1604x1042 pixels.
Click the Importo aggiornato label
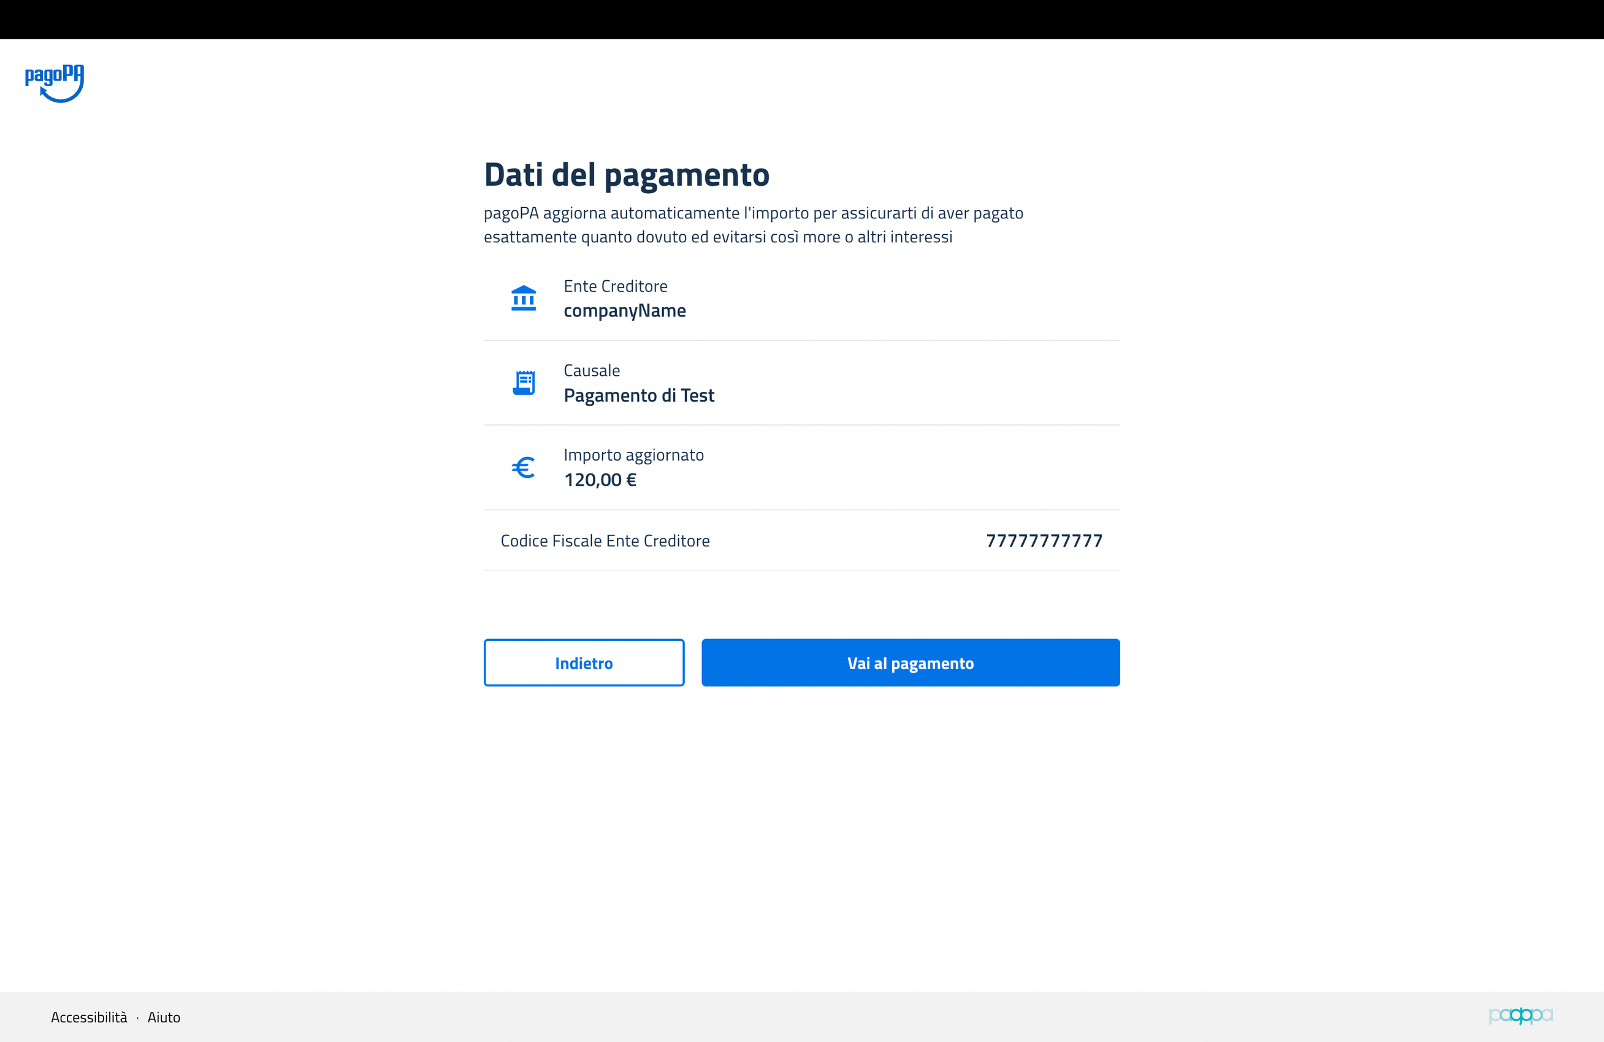tap(633, 455)
